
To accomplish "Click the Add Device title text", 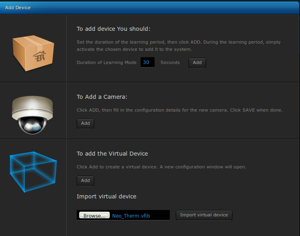I will click(18, 8).
